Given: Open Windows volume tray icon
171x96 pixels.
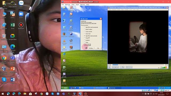Looking at the screenshot, I should tap(156, 94).
